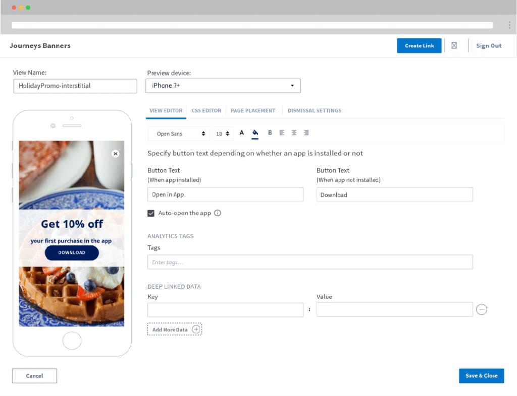Select the align left icon
The image size is (517, 396).
(x=282, y=133)
